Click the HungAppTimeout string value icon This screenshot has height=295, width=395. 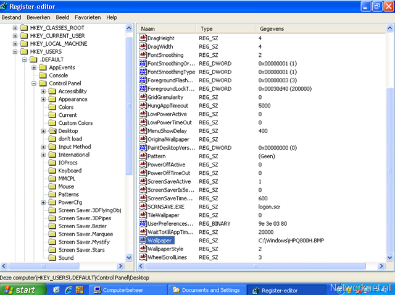(143, 105)
